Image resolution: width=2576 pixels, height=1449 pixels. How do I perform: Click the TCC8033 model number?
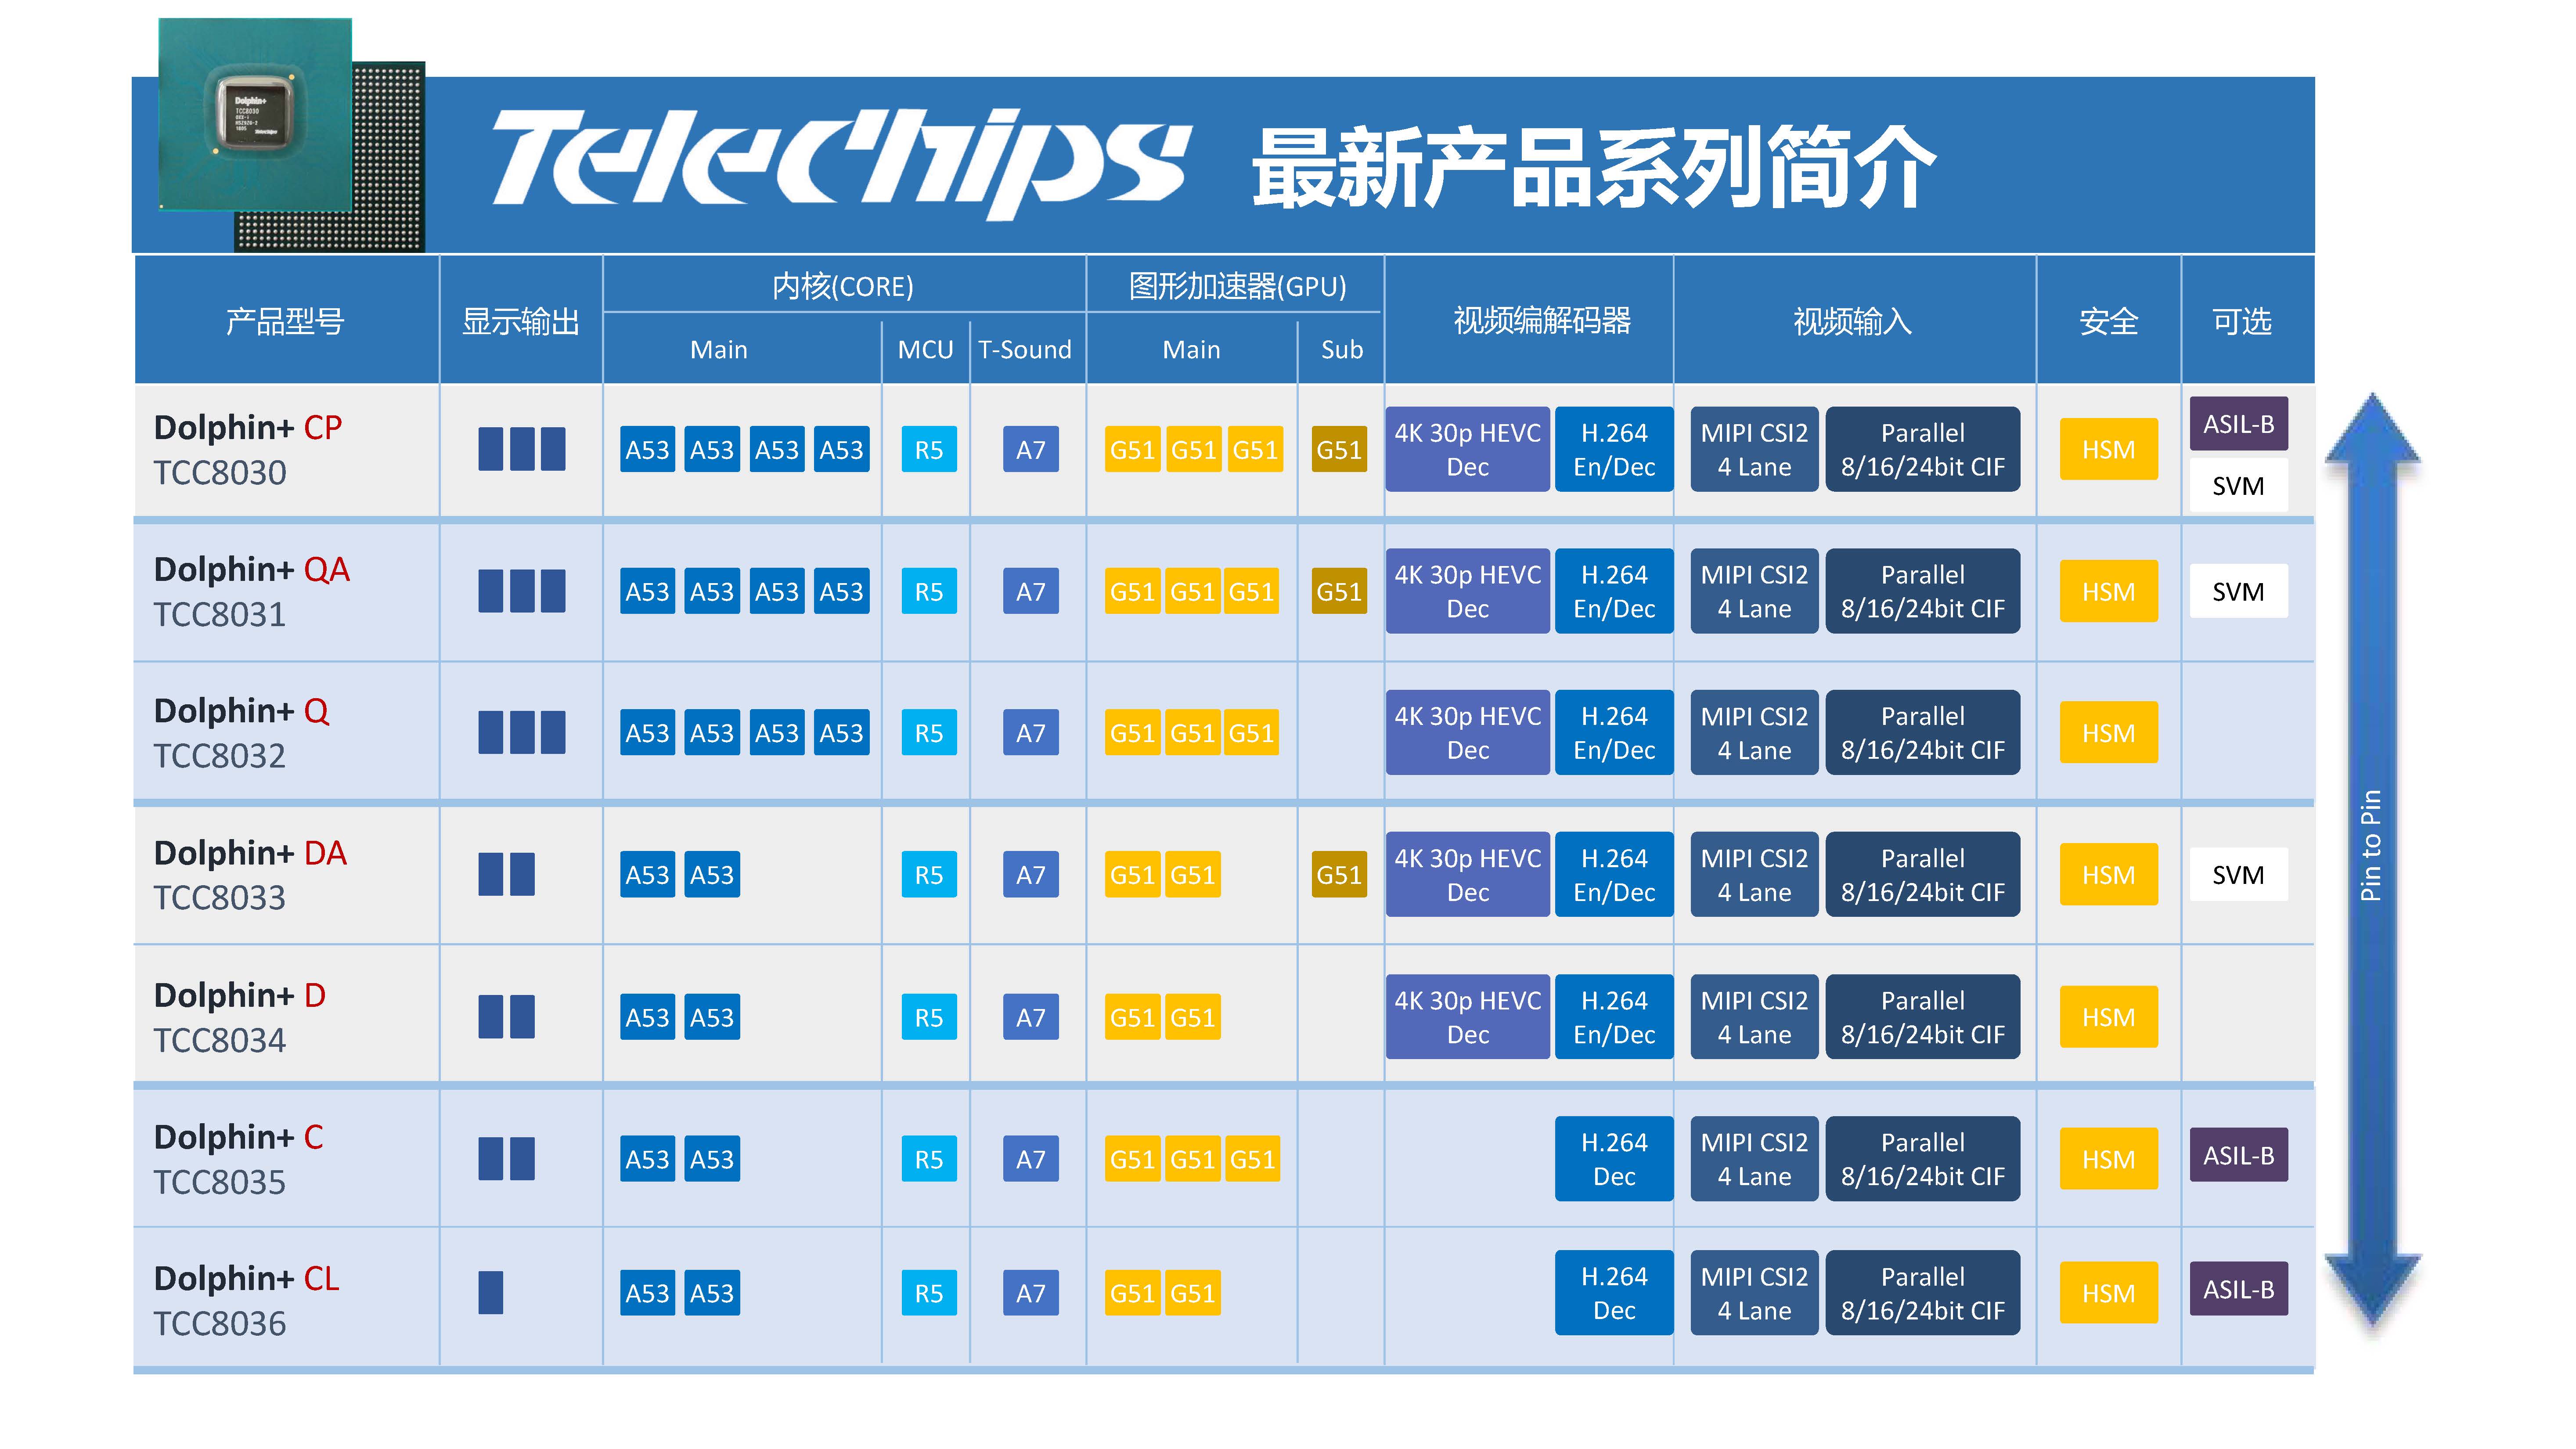pos(219,898)
